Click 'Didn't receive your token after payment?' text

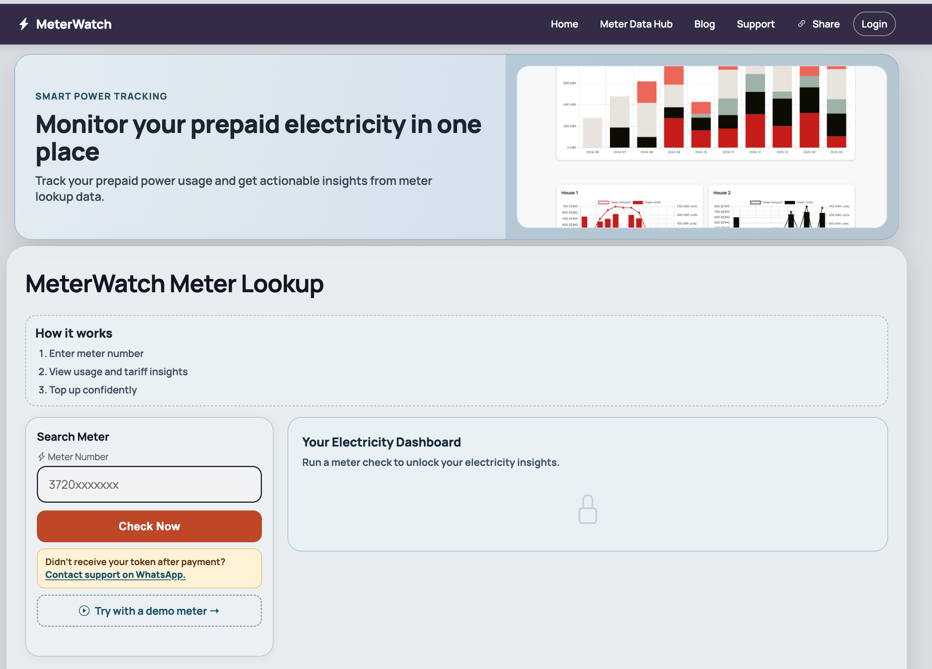(x=135, y=562)
